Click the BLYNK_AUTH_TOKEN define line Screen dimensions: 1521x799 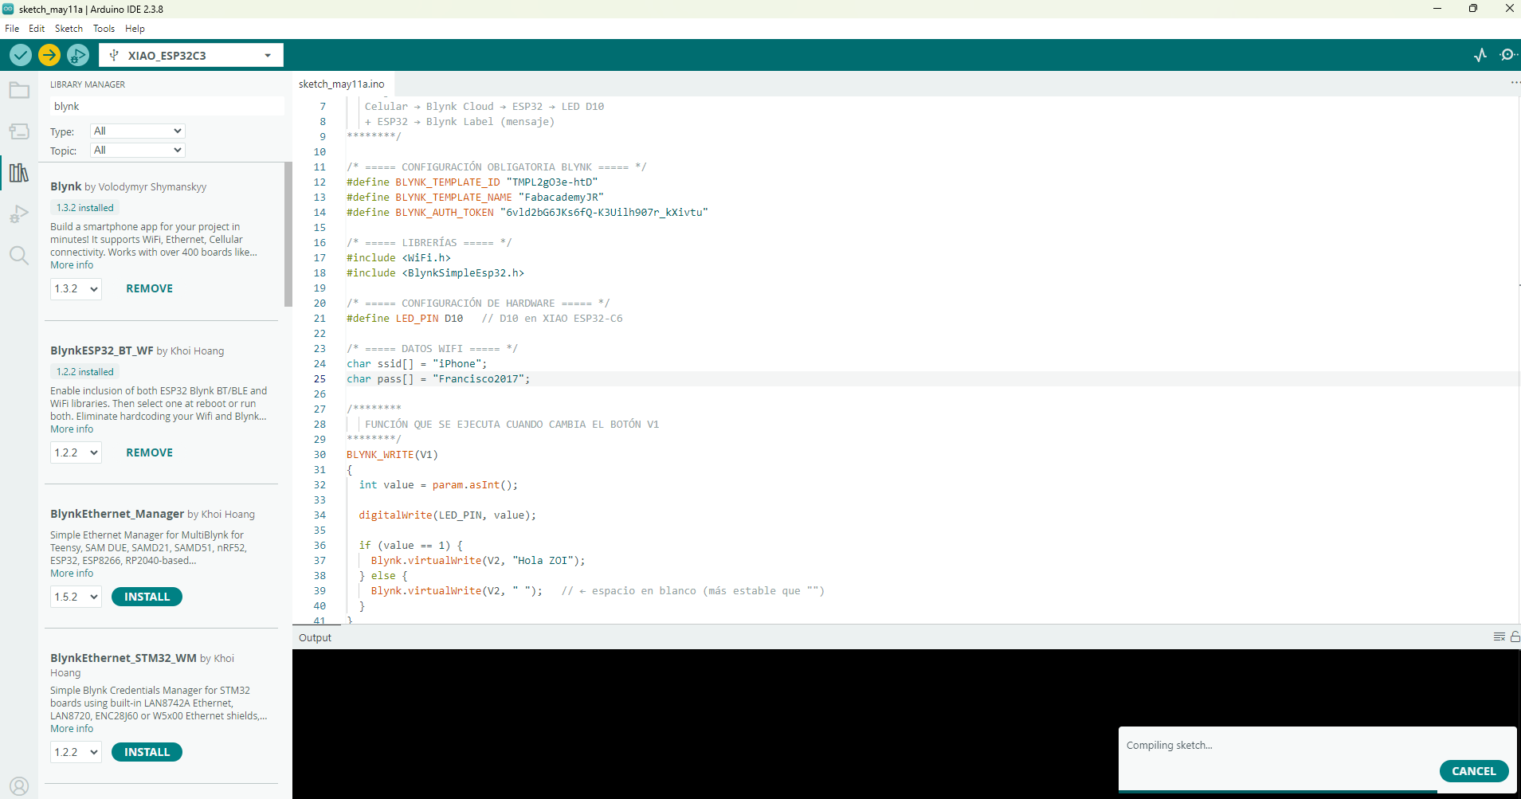pyautogui.click(x=527, y=213)
